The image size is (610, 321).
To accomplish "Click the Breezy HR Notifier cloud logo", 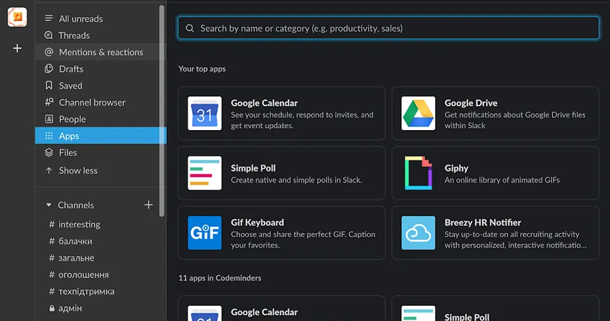I will click(x=418, y=233).
